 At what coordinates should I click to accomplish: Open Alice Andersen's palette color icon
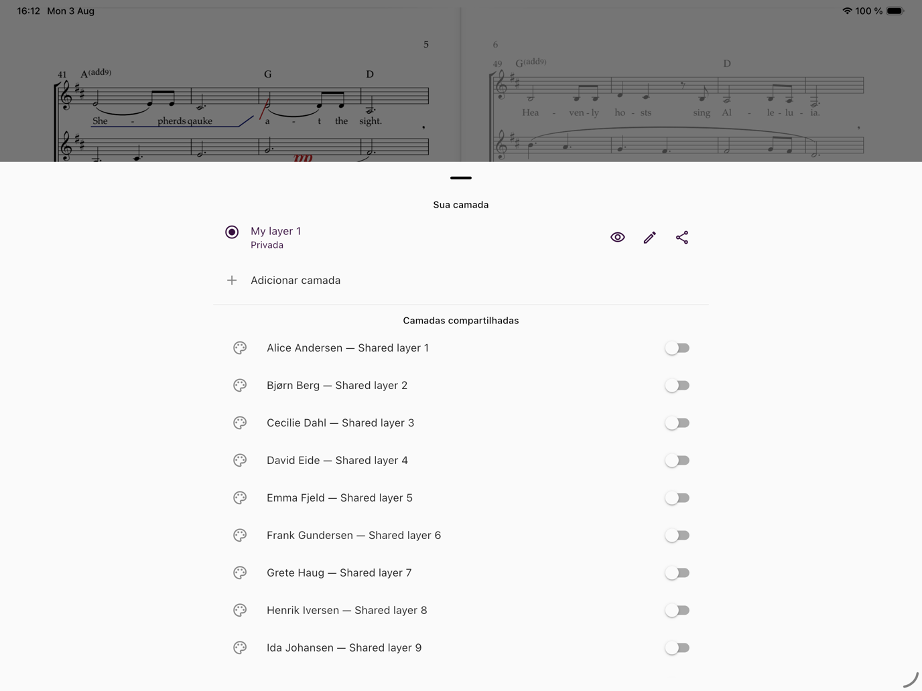(240, 348)
